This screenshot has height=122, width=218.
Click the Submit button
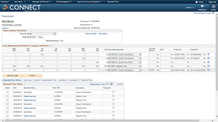click(32, 76)
